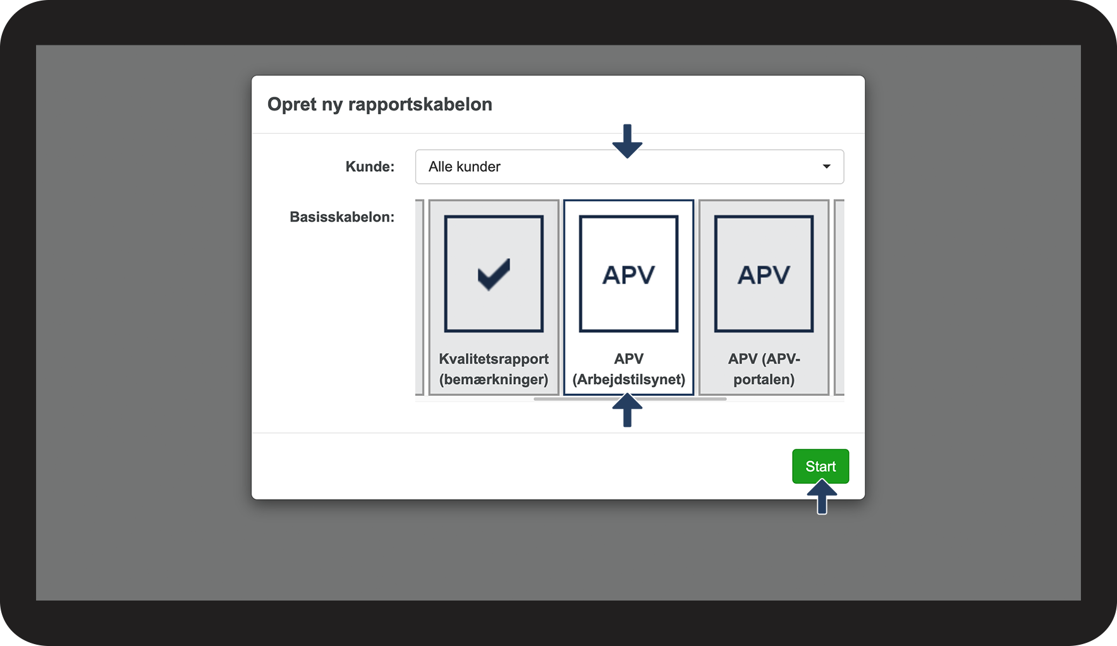Click the checkmark icon on Kvalitetsrapport
The image size is (1117, 646).
tap(494, 273)
